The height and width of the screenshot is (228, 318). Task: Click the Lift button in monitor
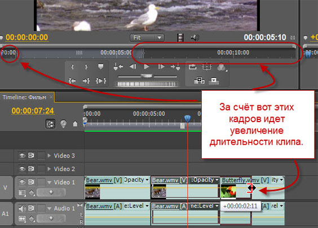[200, 81]
